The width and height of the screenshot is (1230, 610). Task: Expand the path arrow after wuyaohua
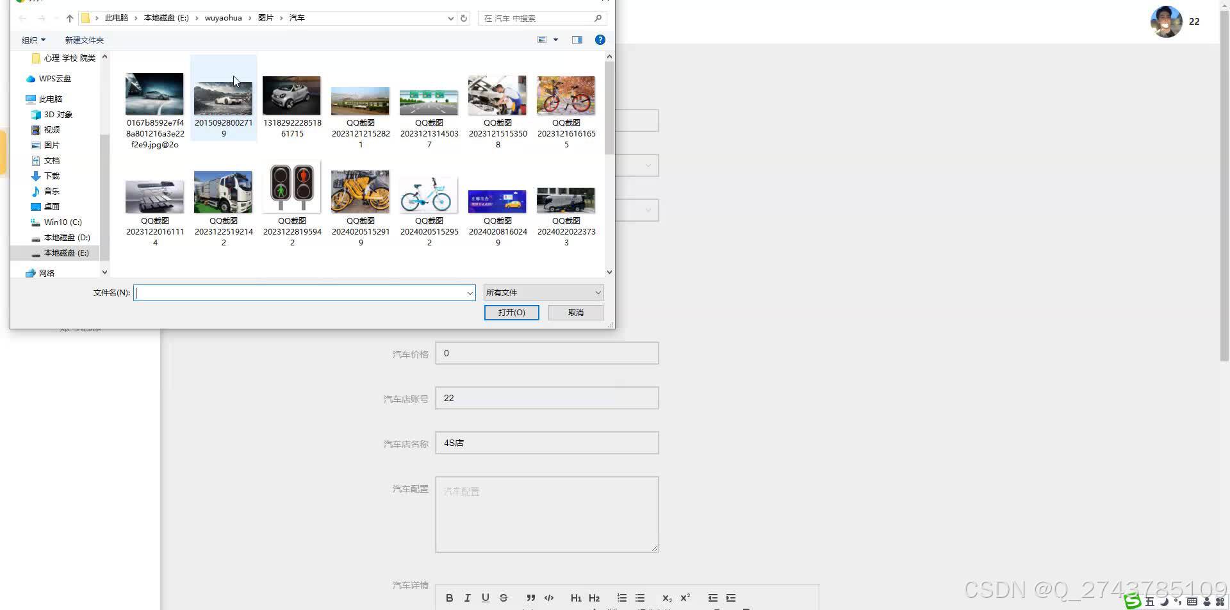[x=250, y=18]
